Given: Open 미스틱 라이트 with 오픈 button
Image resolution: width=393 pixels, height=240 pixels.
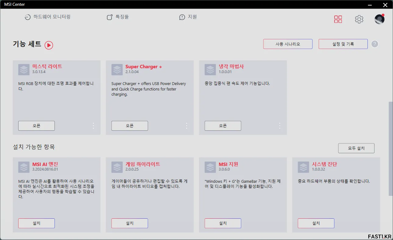Looking at the screenshot, I should (37, 126).
